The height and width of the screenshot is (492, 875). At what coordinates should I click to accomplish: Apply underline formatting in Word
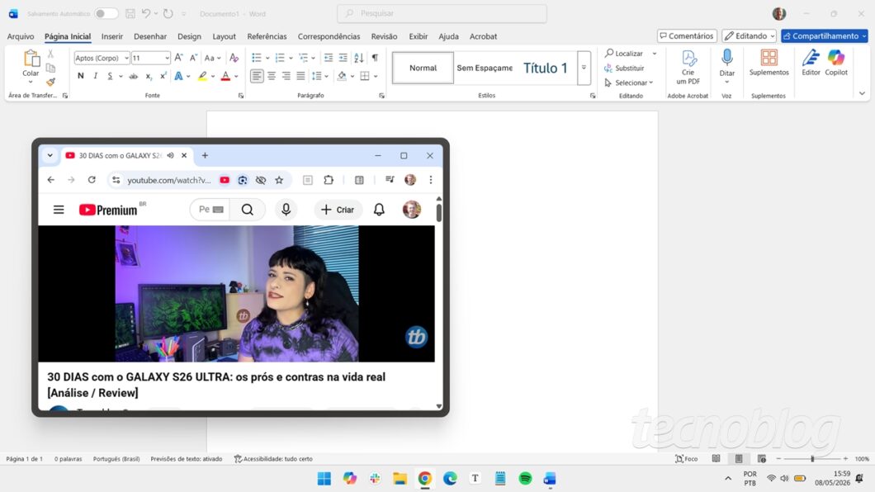click(x=110, y=76)
